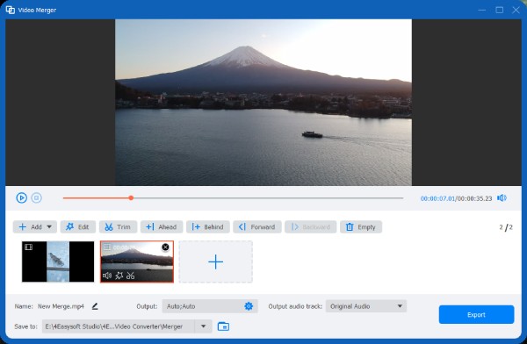The width and height of the screenshot is (527, 344).
Task: Move selected clip Forward
Action: (x=257, y=226)
